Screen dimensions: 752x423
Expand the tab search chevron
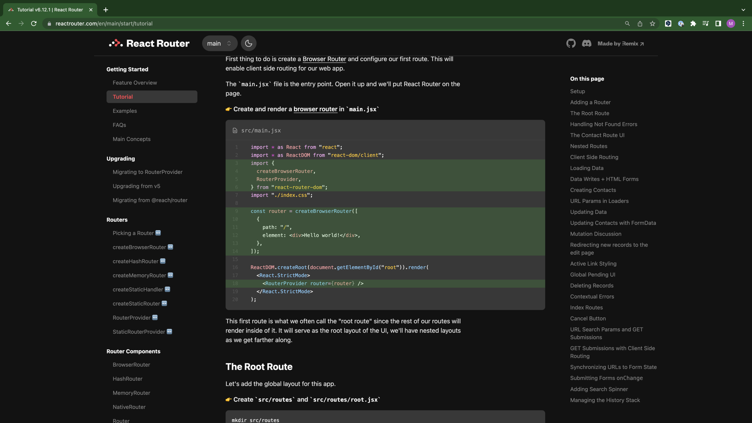point(743,10)
